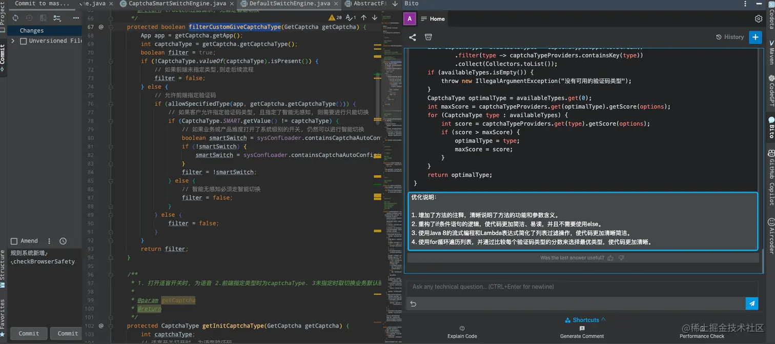Click the fold end marker at line 94
The image size is (775, 344).
click(111, 258)
